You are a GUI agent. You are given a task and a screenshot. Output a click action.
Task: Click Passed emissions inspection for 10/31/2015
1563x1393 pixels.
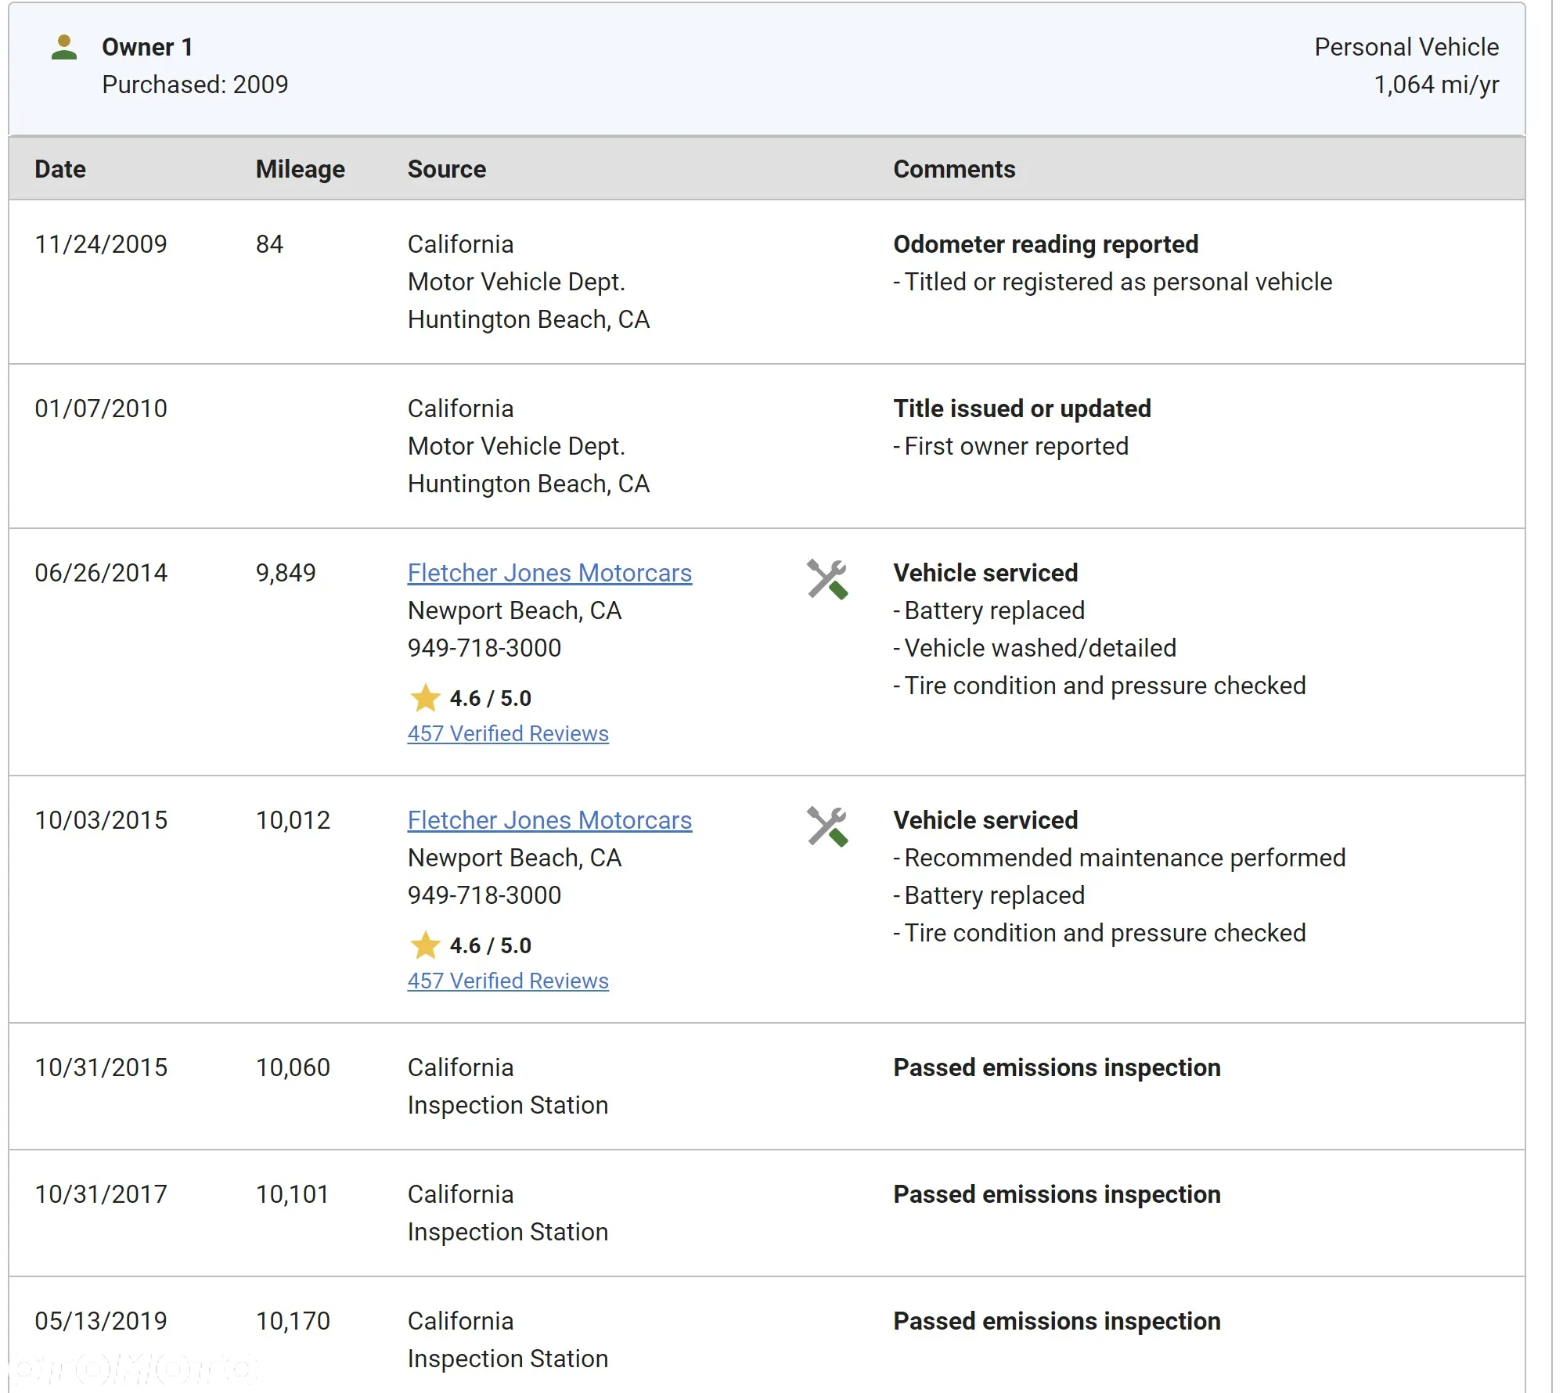tap(1057, 1067)
